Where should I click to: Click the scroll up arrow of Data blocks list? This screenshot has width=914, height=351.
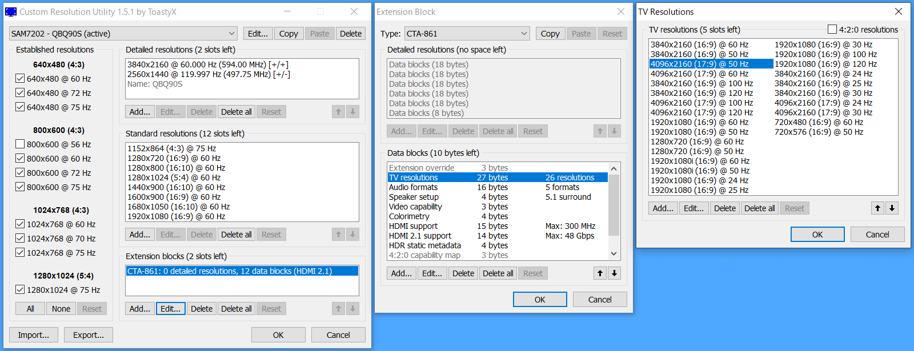[614, 168]
